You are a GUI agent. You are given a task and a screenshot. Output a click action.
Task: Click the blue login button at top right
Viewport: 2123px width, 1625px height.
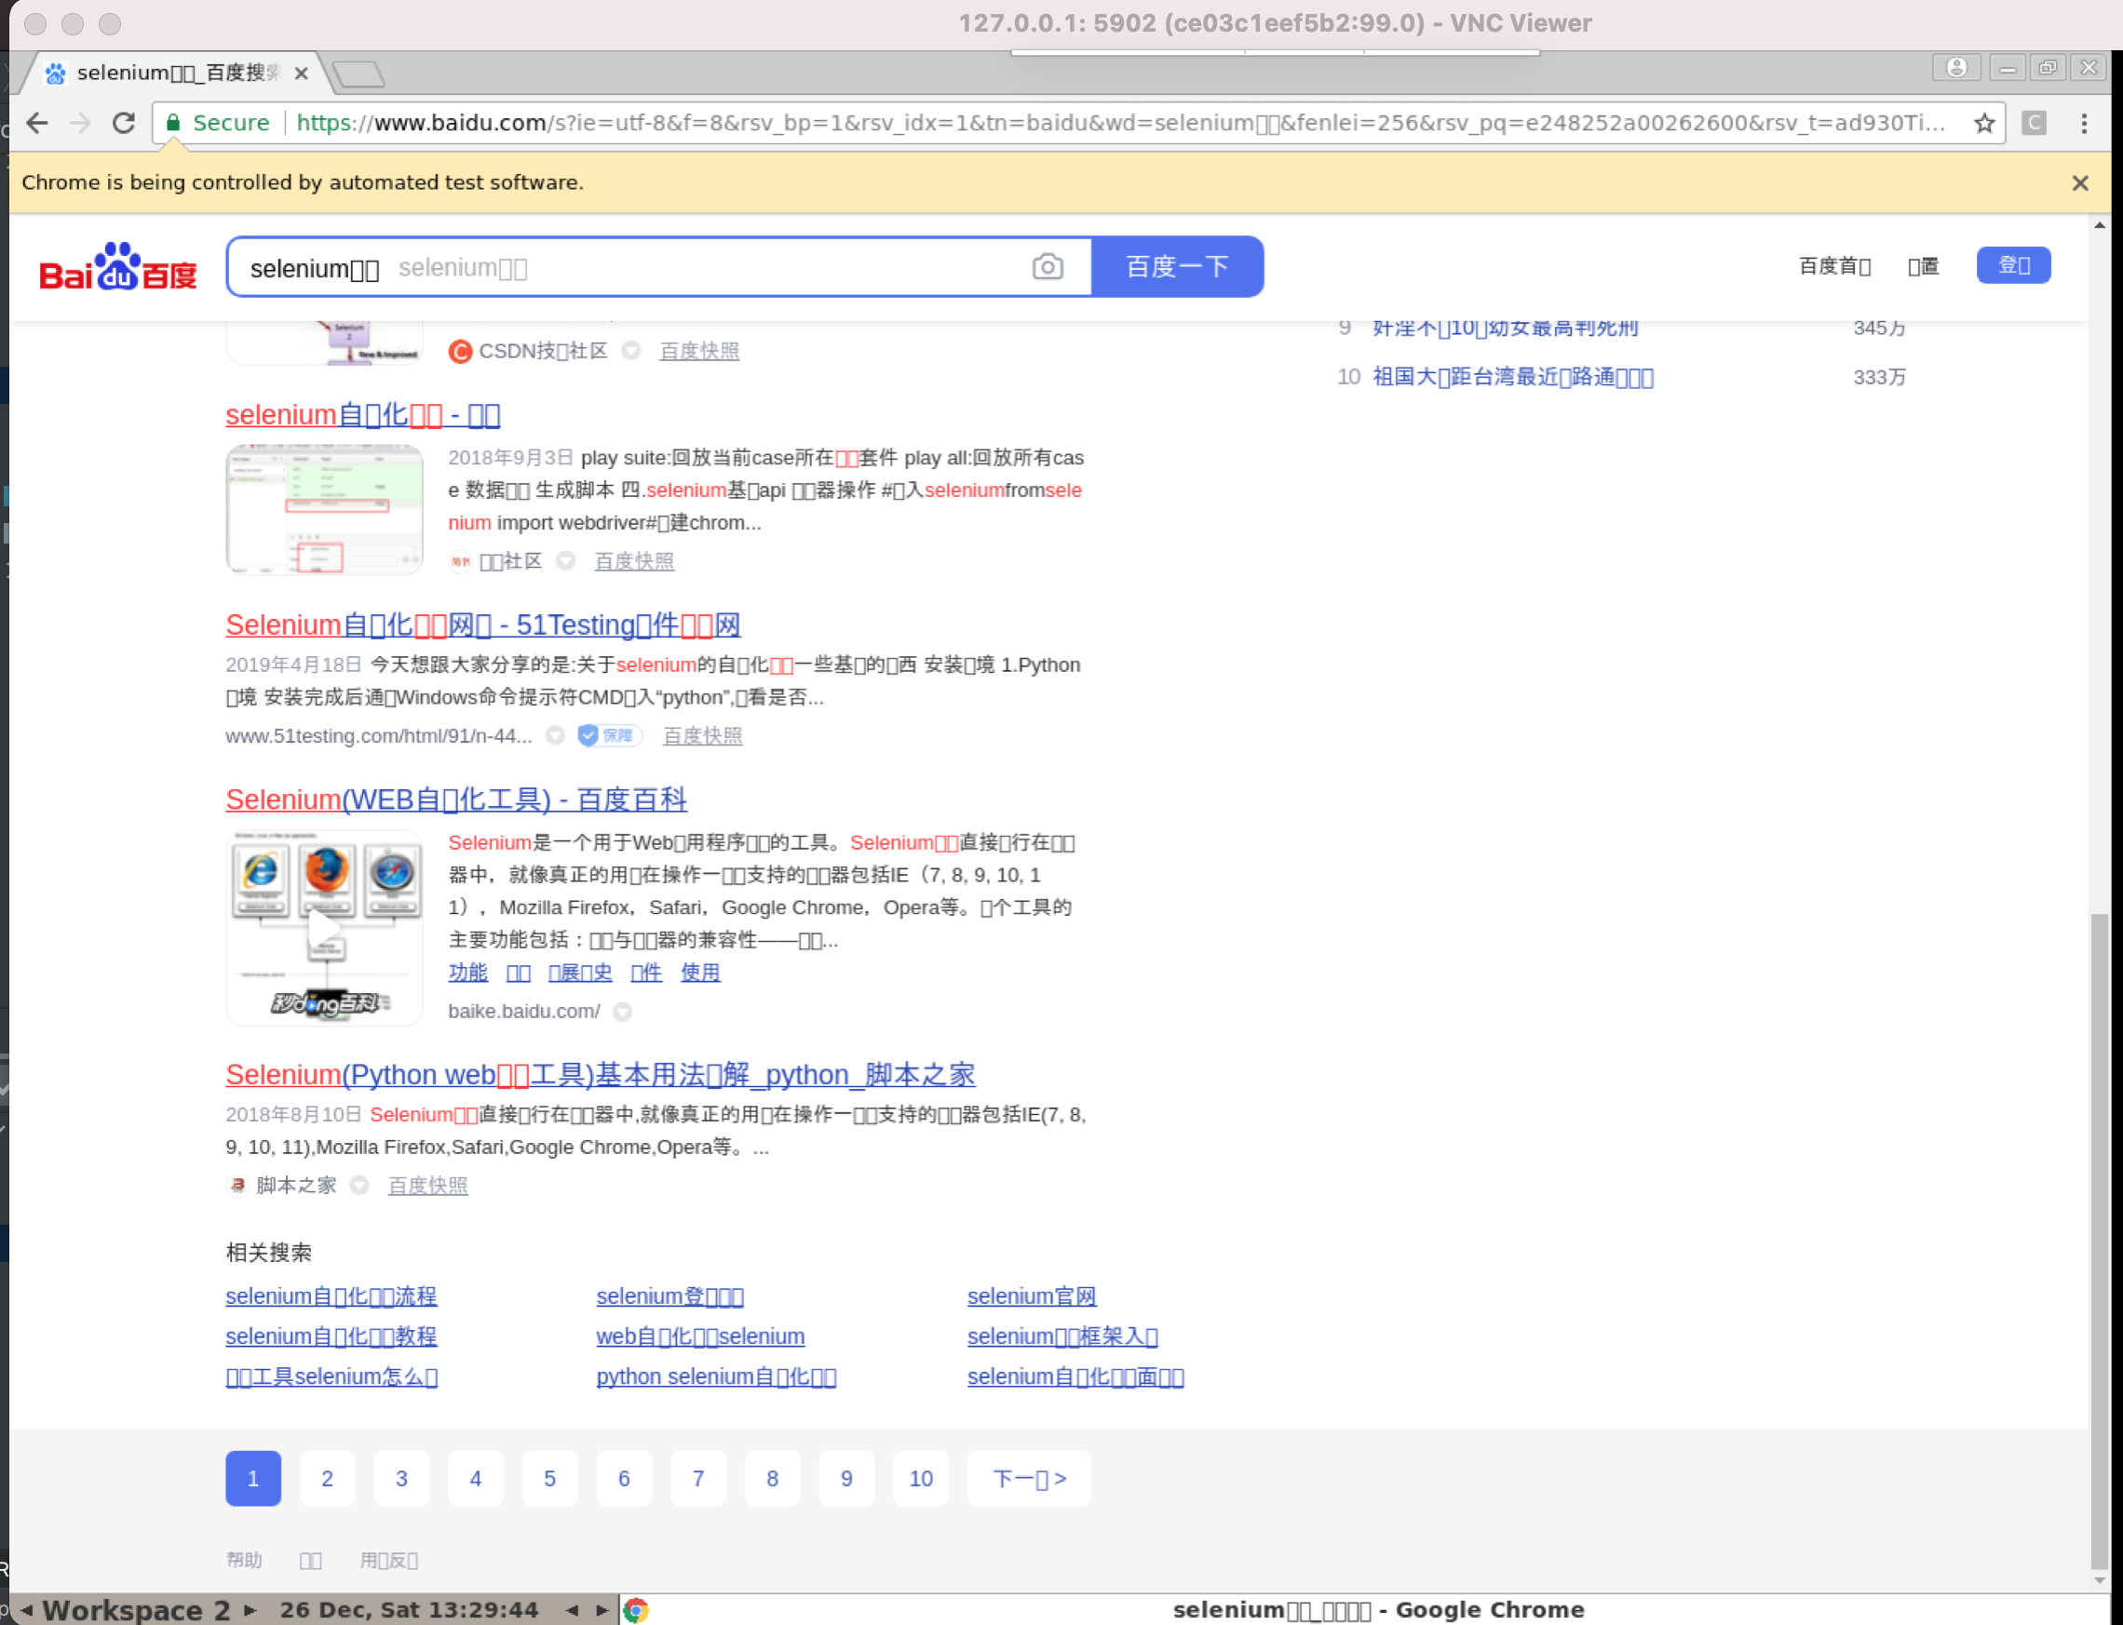coord(2014,264)
